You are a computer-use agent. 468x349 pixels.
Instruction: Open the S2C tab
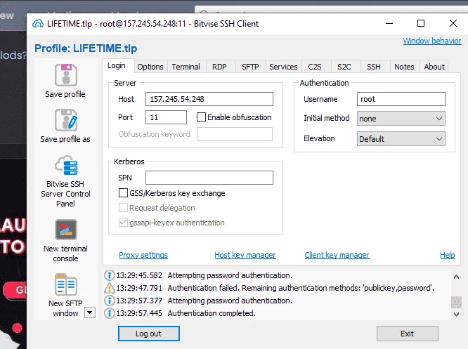click(x=344, y=67)
